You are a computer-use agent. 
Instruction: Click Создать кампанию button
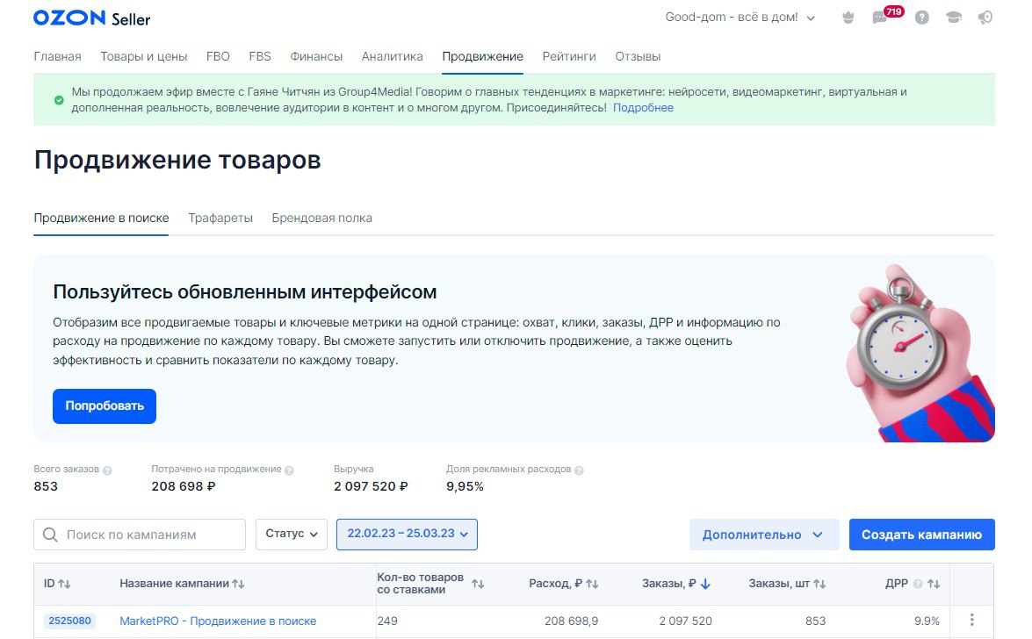click(921, 535)
